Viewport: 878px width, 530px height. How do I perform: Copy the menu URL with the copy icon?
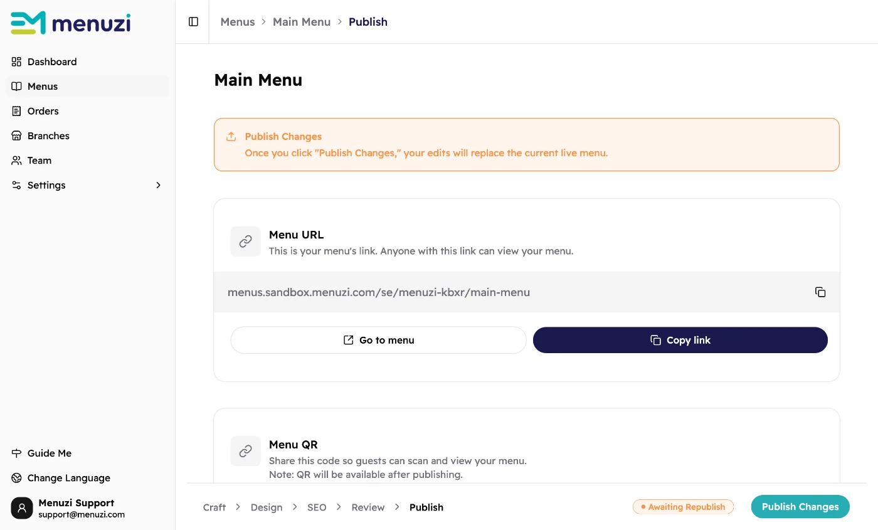820,292
